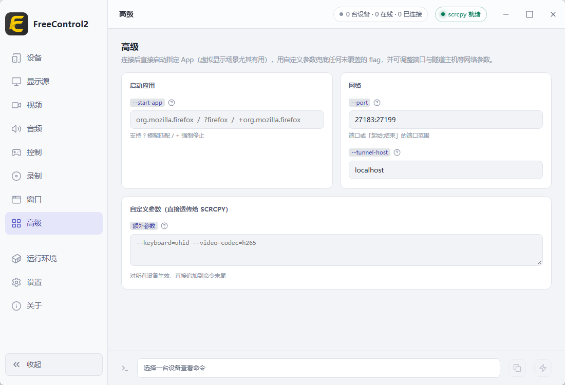Click the extra parameters textarea
Screen dimensions: 565x385
point(336,250)
